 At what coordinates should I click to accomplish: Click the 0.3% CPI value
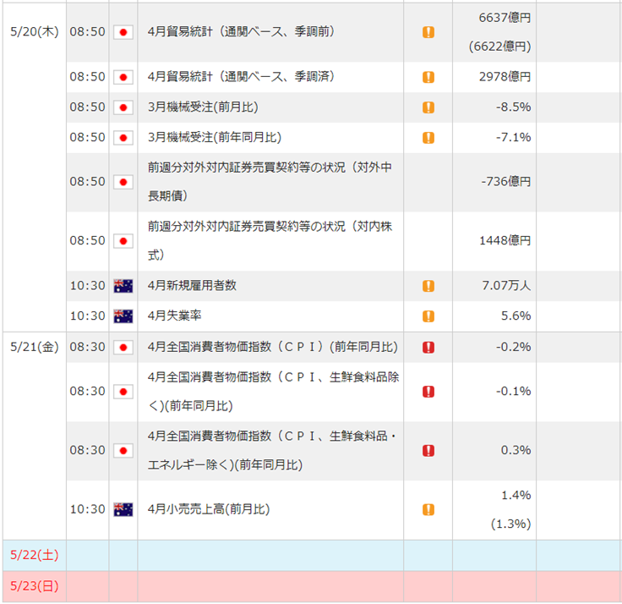[x=516, y=450]
